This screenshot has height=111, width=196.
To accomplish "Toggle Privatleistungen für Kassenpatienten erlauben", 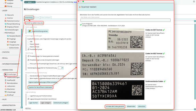I will tap(28, 56).
